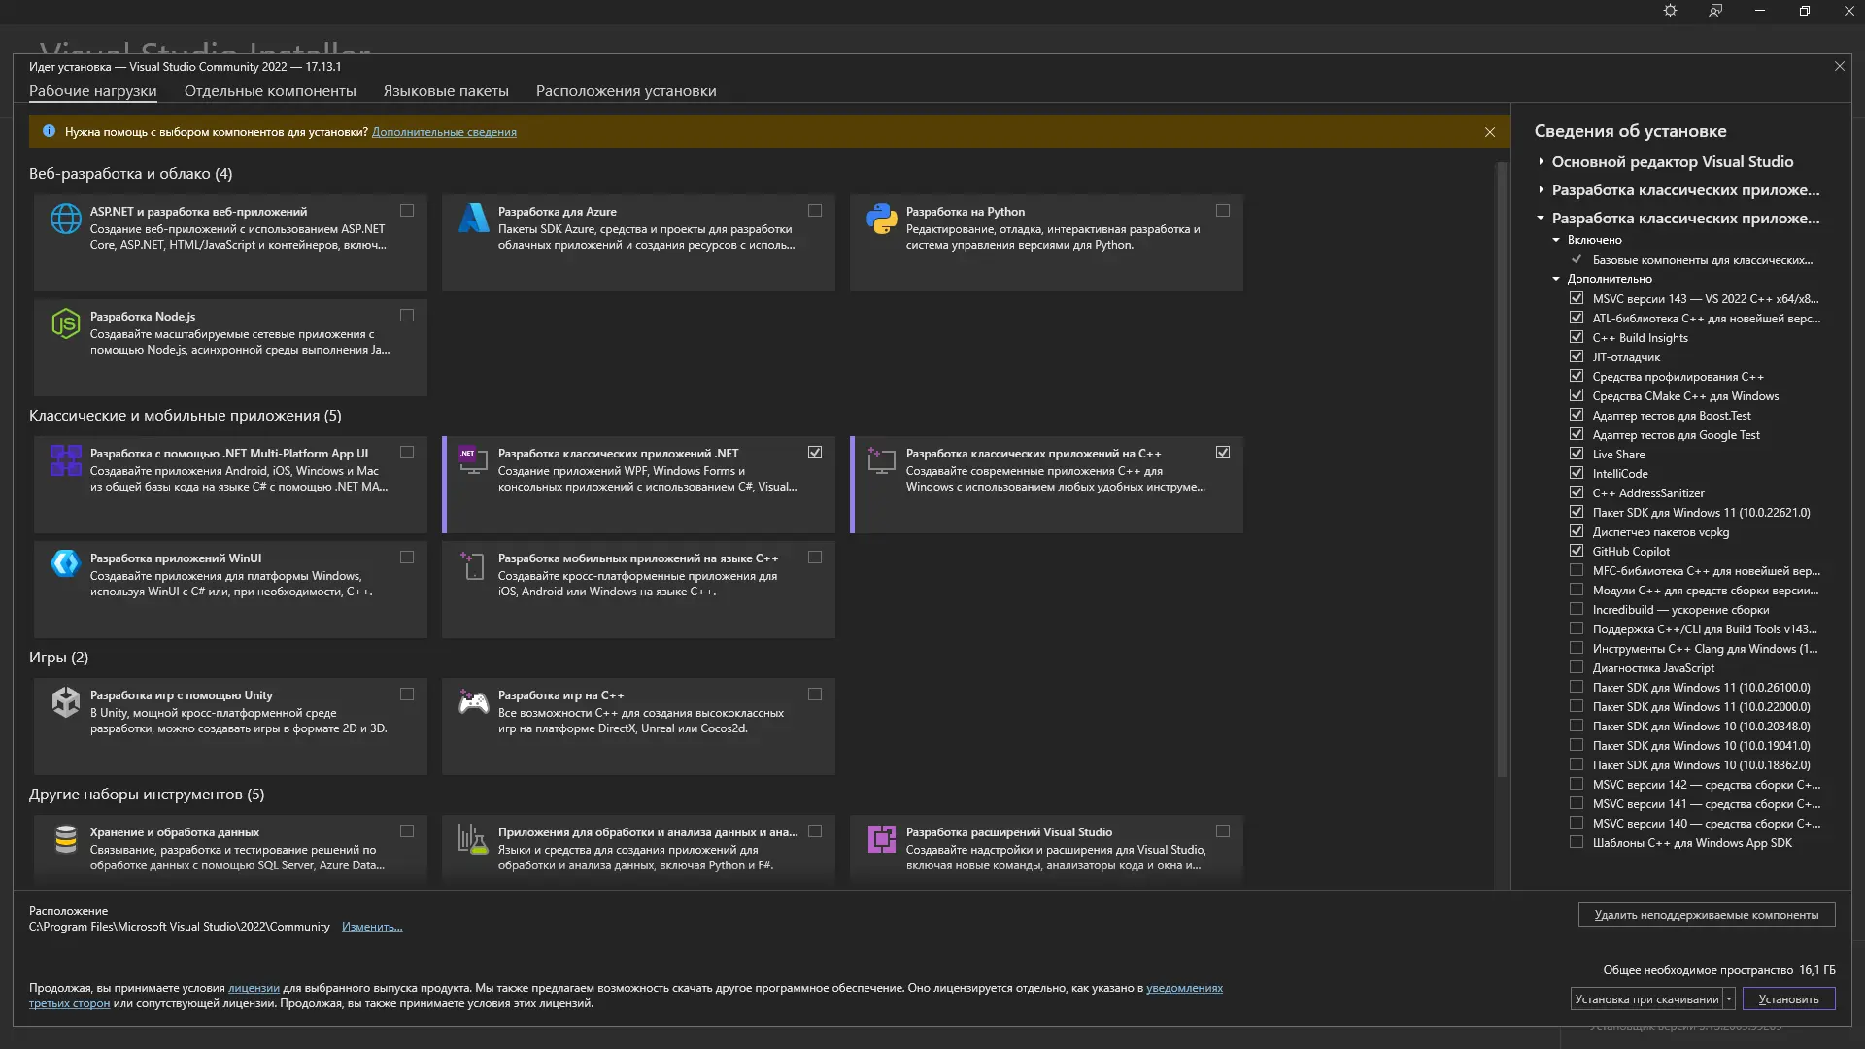Screen dimensions: 1865x1049
Task: Uncheck the .NET desktop development workload
Action: (x=815, y=453)
